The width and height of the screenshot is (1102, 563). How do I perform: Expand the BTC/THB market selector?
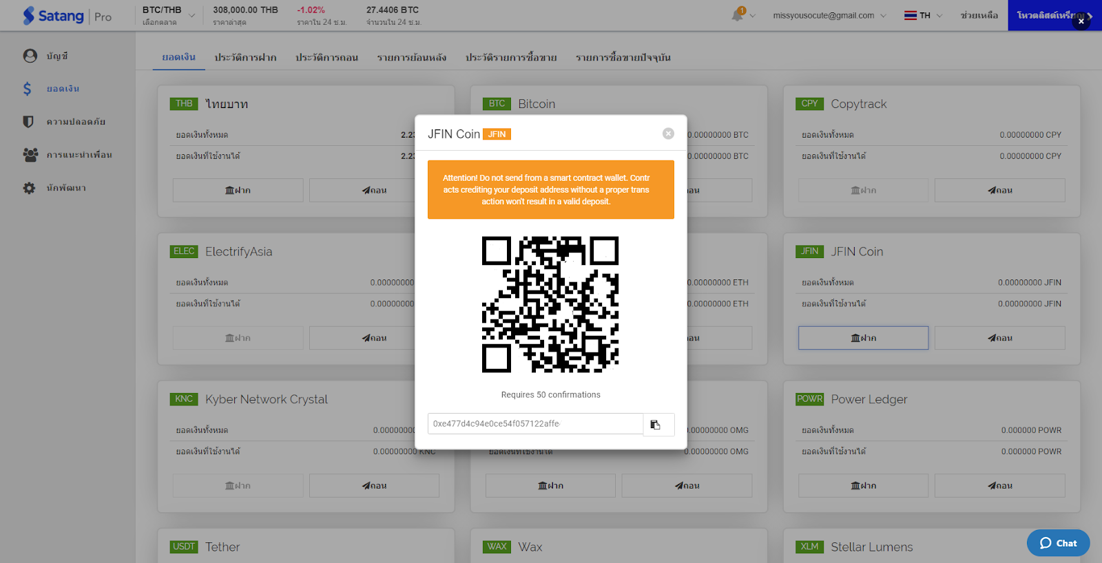pos(169,15)
